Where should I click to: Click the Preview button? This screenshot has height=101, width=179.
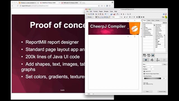tap(89, 17)
